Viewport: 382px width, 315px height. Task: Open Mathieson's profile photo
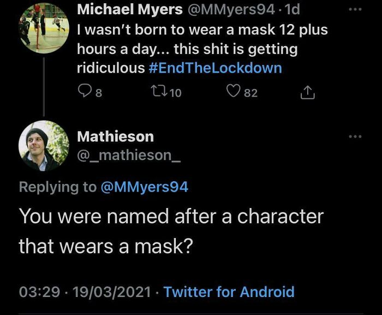pyautogui.click(x=44, y=146)
